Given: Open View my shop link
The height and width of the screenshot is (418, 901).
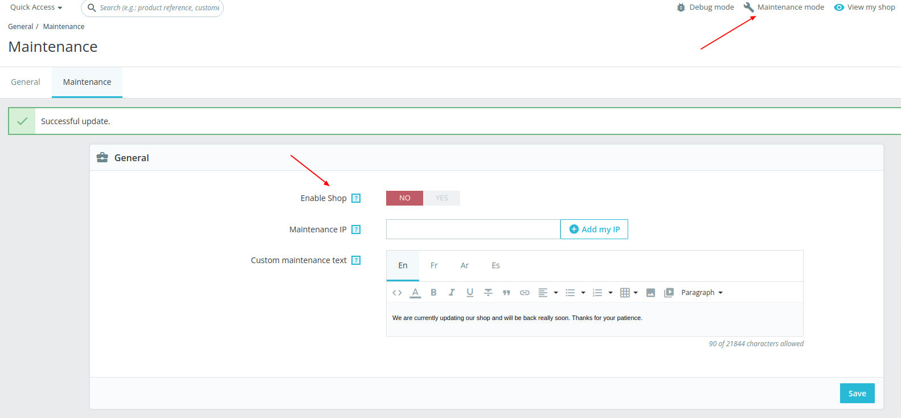Looking at the screenshot, I should click(865, 7).
